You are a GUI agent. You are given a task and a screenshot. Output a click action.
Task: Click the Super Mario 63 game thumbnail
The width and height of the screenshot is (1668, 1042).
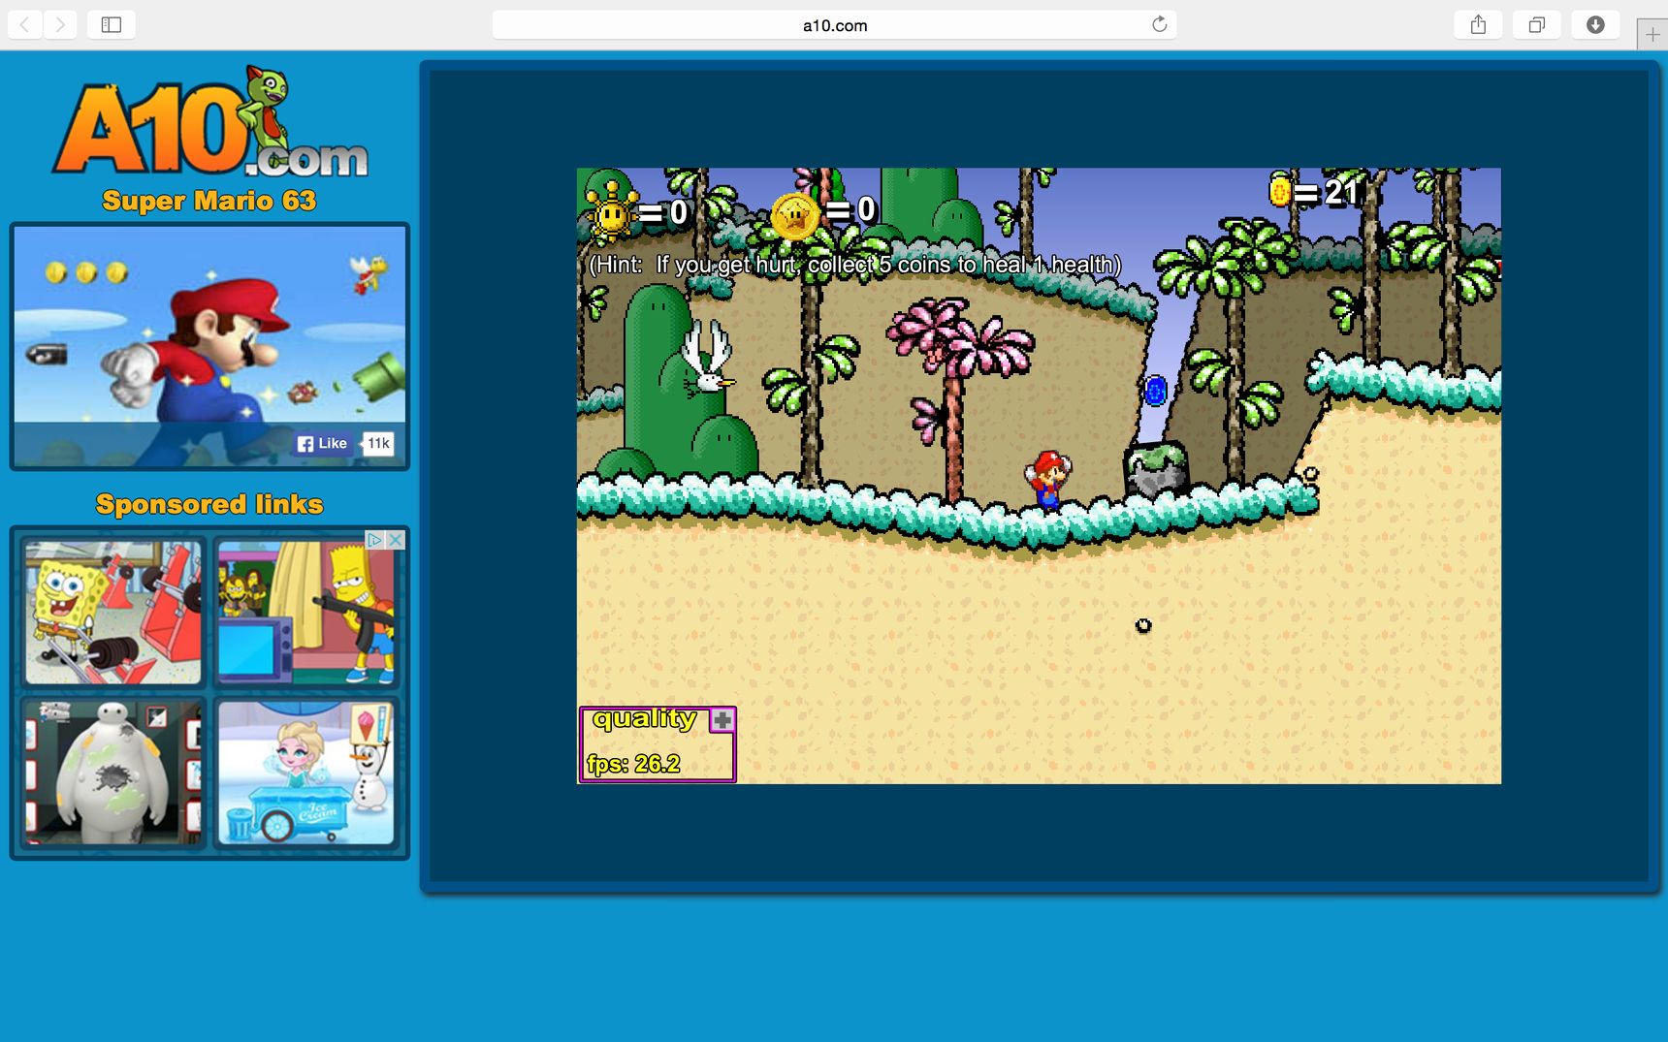click(209, 346)
